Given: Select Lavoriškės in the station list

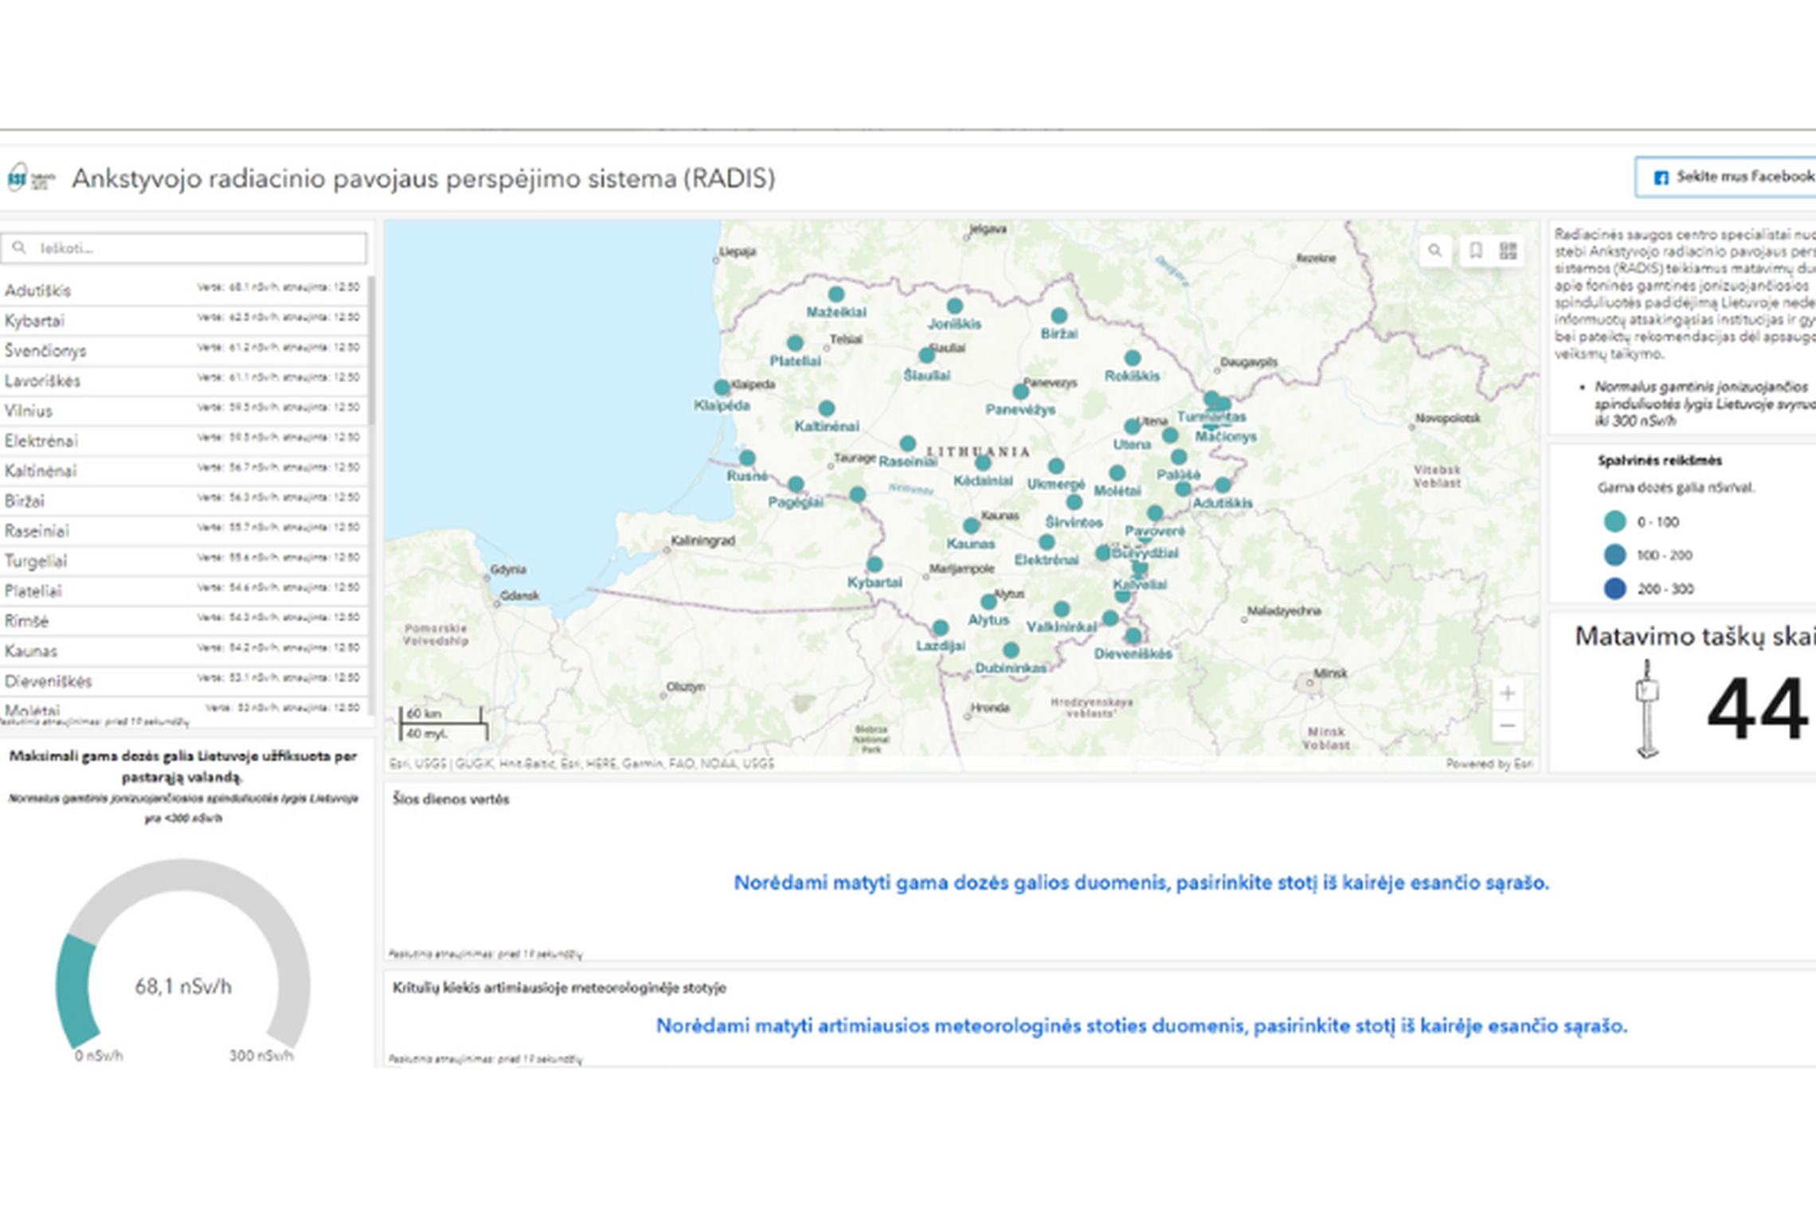Looking at the screenshot, I should point(183,381).
